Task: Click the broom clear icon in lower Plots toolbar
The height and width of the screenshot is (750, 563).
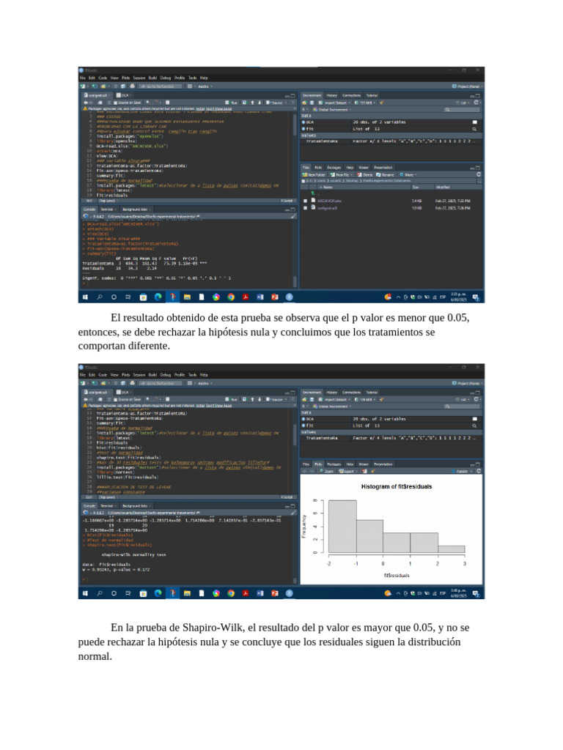Action: point(373,471)
